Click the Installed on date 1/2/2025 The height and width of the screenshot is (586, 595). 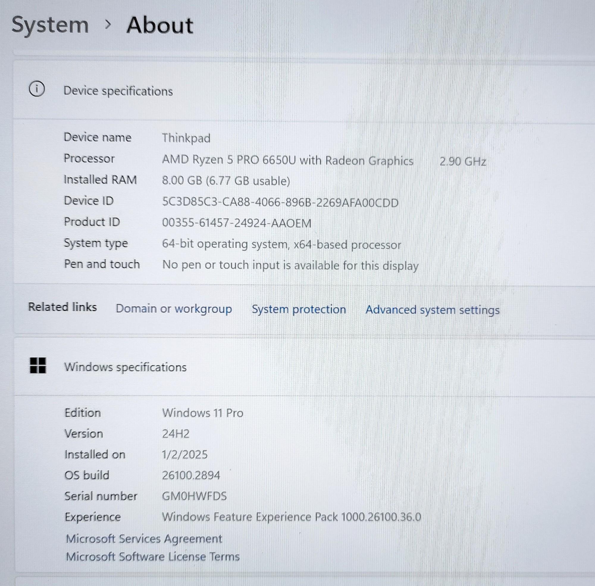click(x=185, y=455)
